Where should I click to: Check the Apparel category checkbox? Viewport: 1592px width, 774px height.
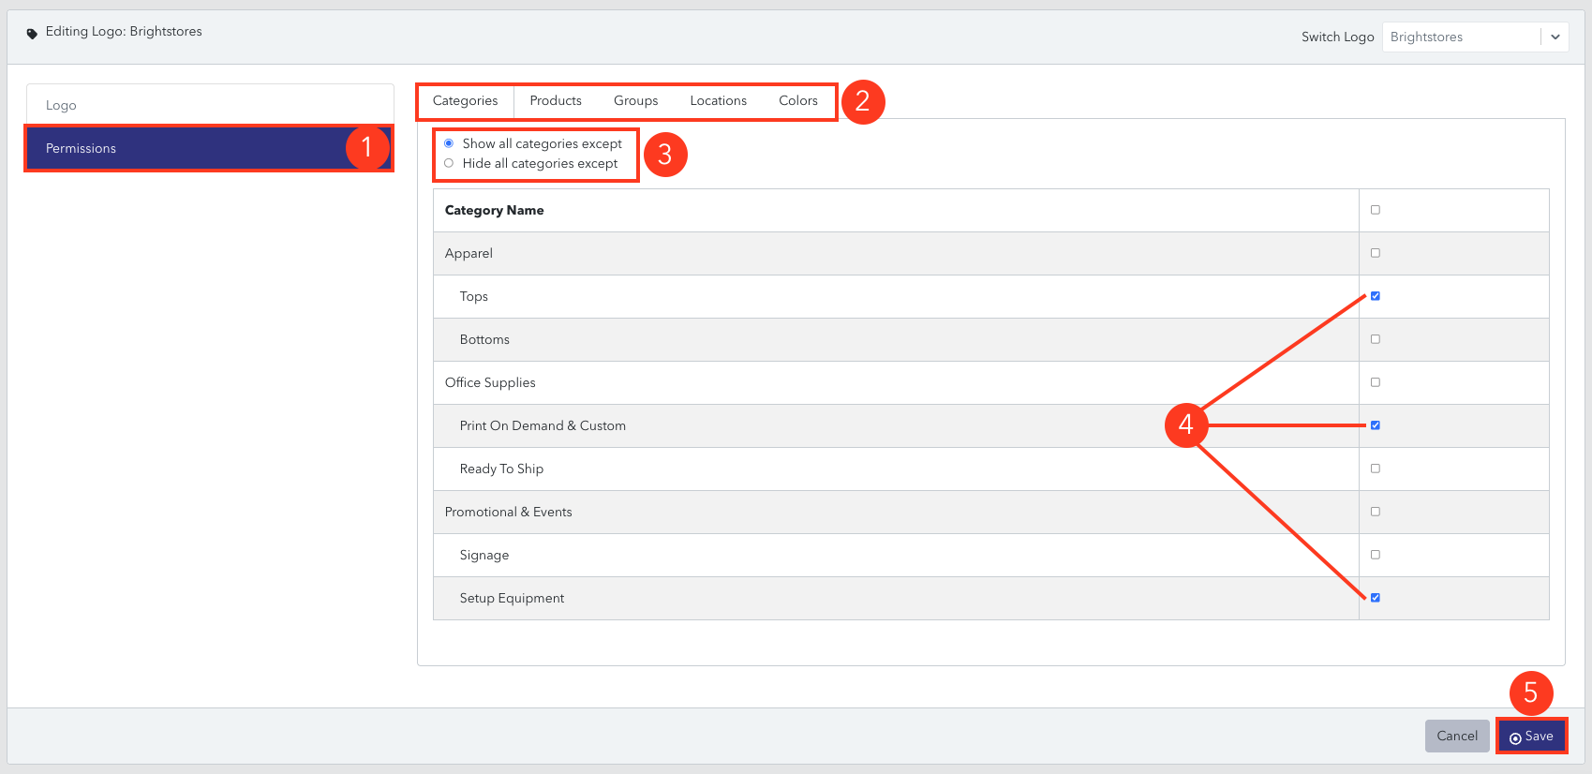pos(1376,253)
